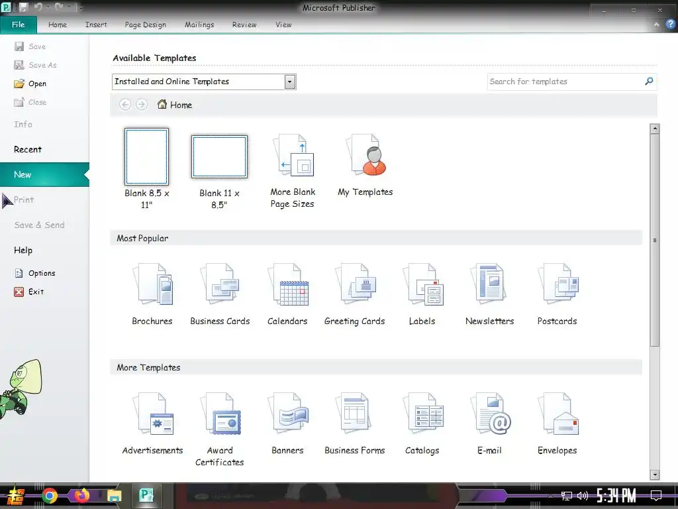Open the Recent documents page
The height and width of the screenshot is (509, 678).
pyautogui.click(x=28, y=149)
